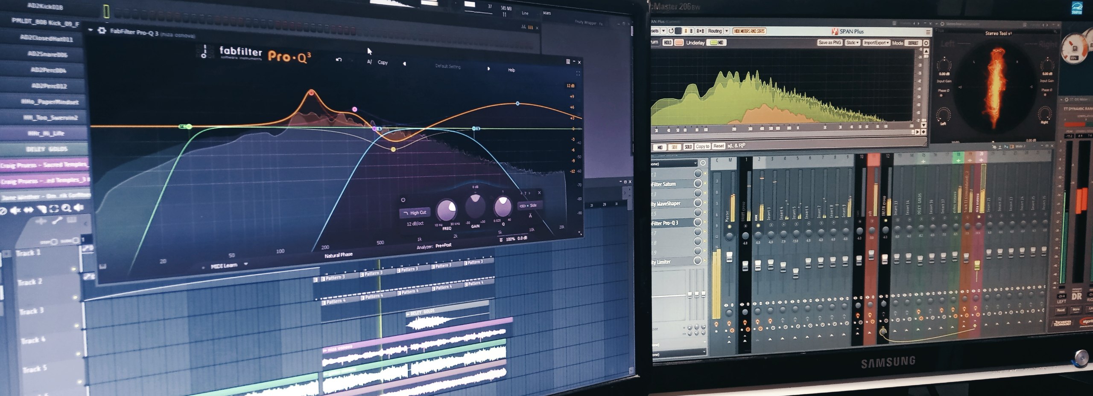Select the WaveShaper mixer effect slot
The image size is (1093, 396).
(672, 203)
